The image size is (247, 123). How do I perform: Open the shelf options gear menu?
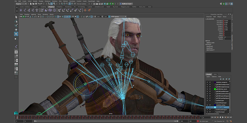coord(17,11)
